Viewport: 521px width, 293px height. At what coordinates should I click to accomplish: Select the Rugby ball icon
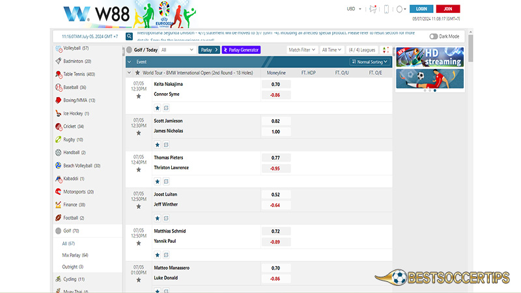pyautogui.click(x=59, y=139)
